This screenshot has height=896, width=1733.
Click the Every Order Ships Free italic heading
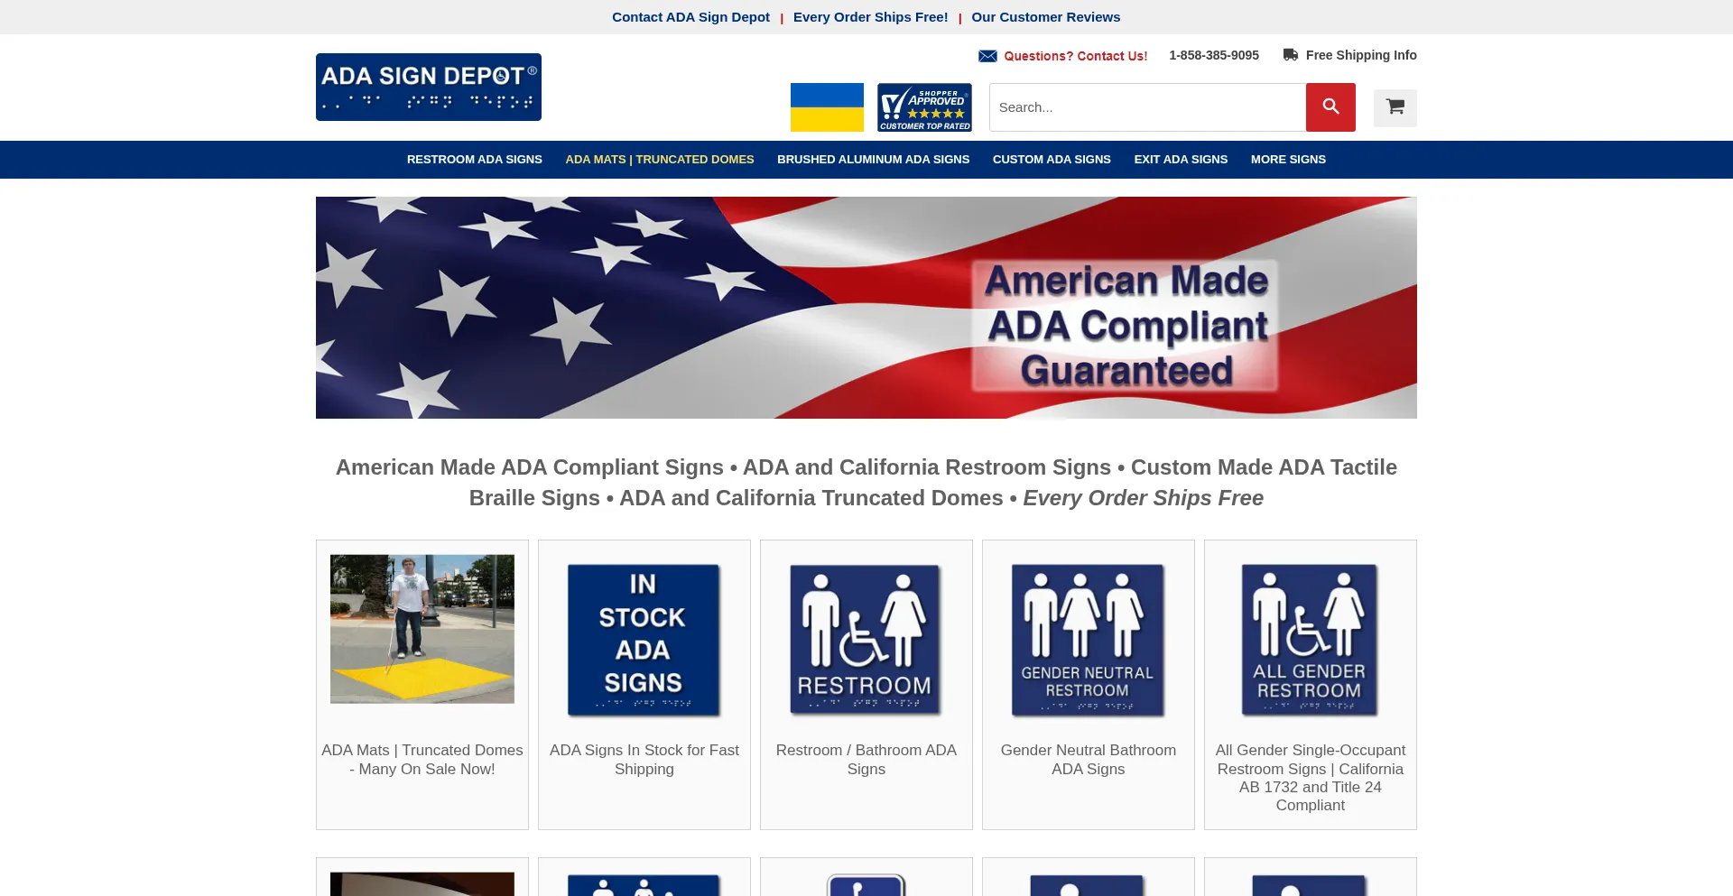click(1143, 498)
